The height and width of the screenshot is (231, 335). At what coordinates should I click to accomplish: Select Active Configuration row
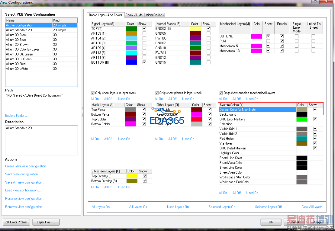pyautogui.click(x=41, y=25)
